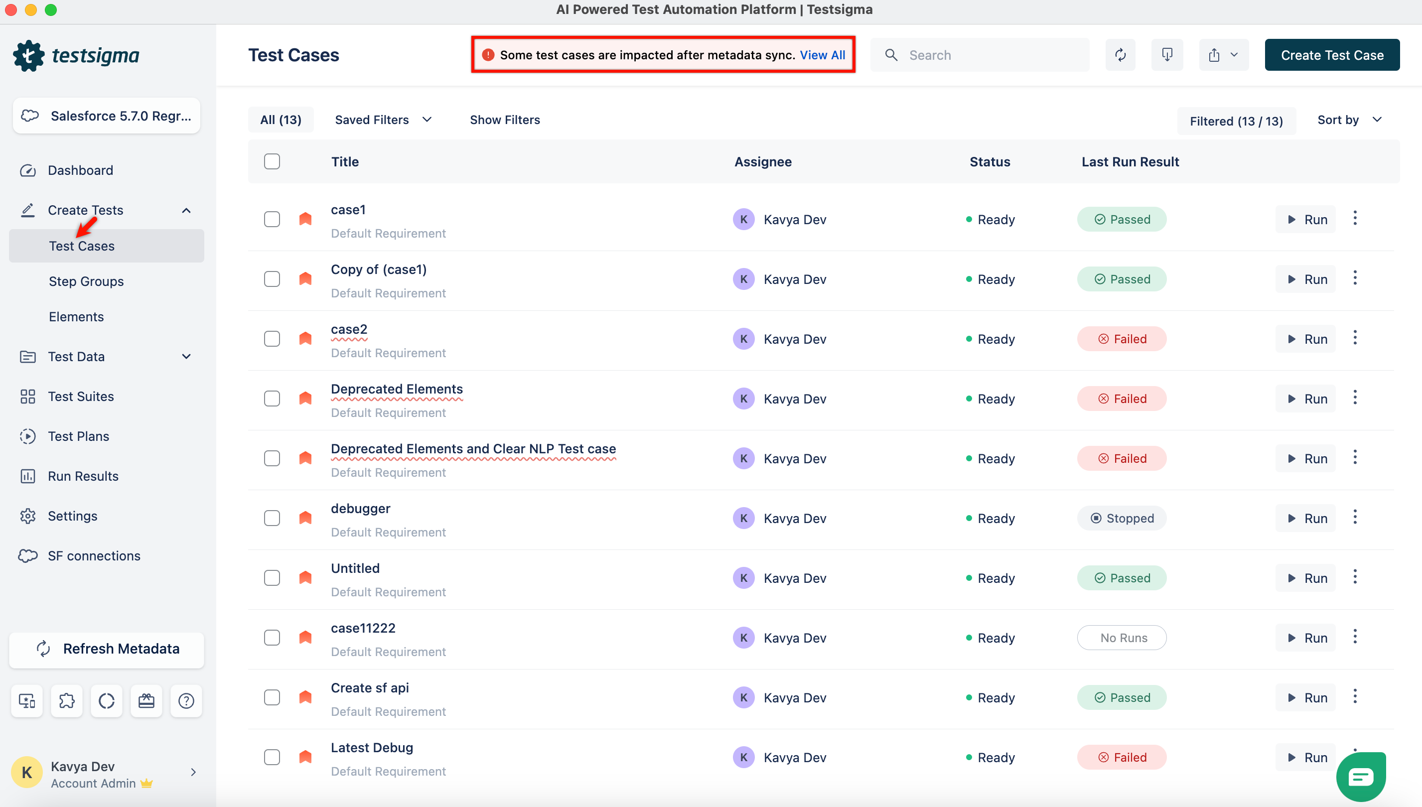This screenshot has width=1422, height=807.
Task: Click the View All link in the banner
Action: [x=822, y=55]
